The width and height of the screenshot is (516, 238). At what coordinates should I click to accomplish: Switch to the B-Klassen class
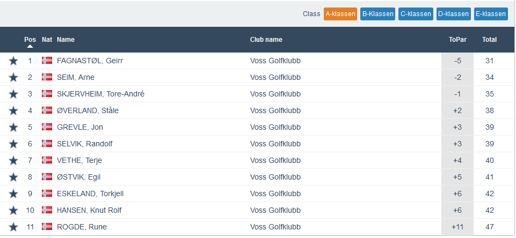coord(377,14)
